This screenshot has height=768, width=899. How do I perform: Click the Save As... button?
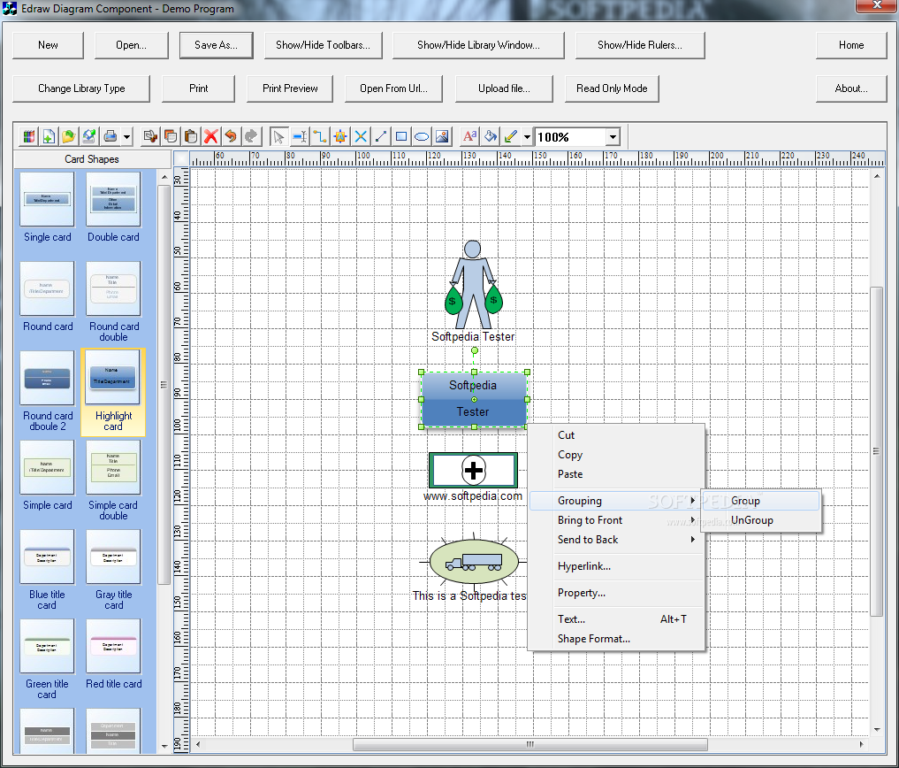point(217,45)
